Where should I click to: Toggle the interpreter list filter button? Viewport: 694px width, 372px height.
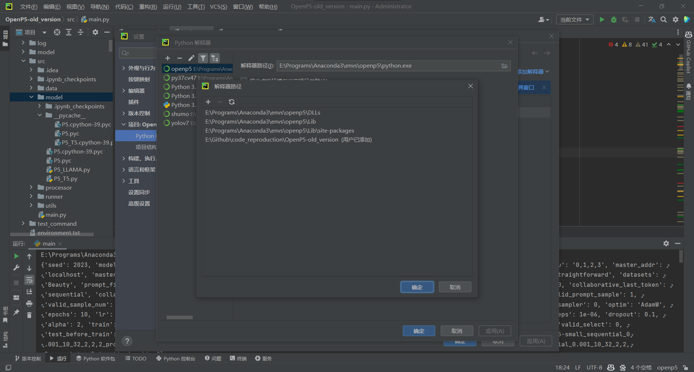coord(203,58)
